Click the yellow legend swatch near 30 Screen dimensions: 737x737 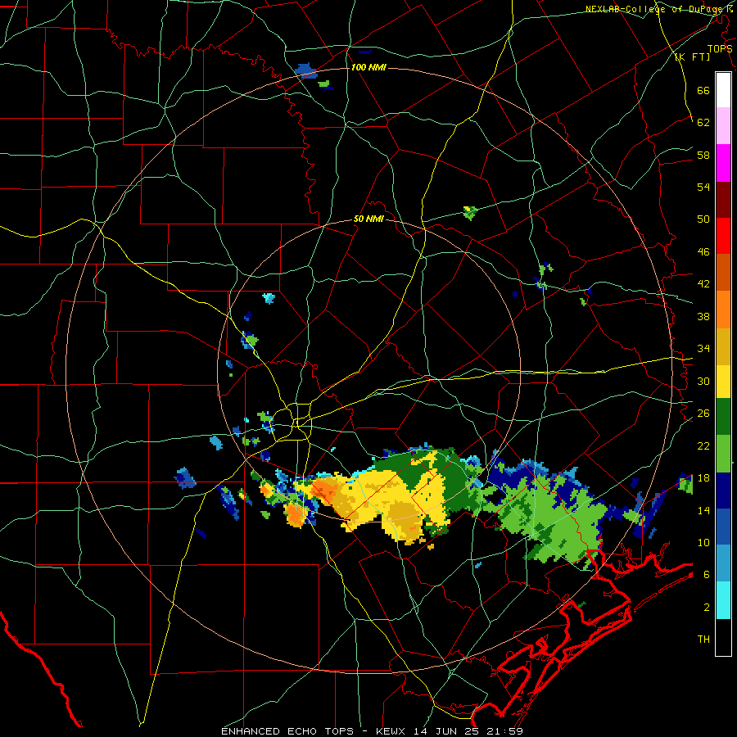(x=723, y=381)
